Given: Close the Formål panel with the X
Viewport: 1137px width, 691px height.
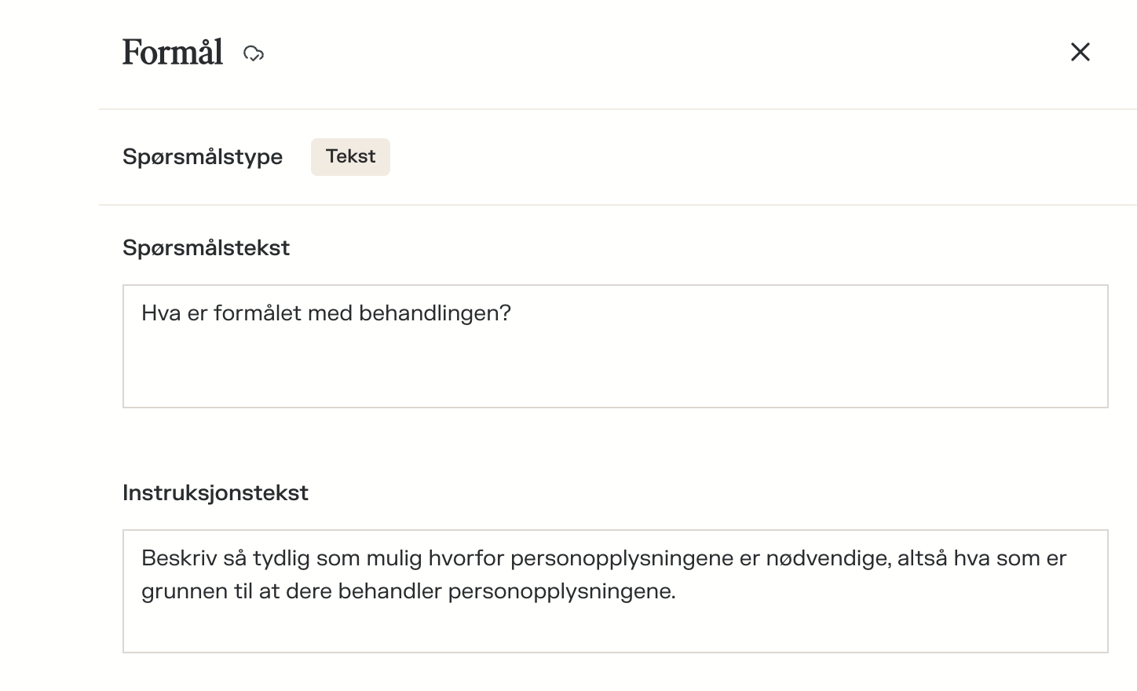Looking at the screenshot, I should tap(1080, 52).
